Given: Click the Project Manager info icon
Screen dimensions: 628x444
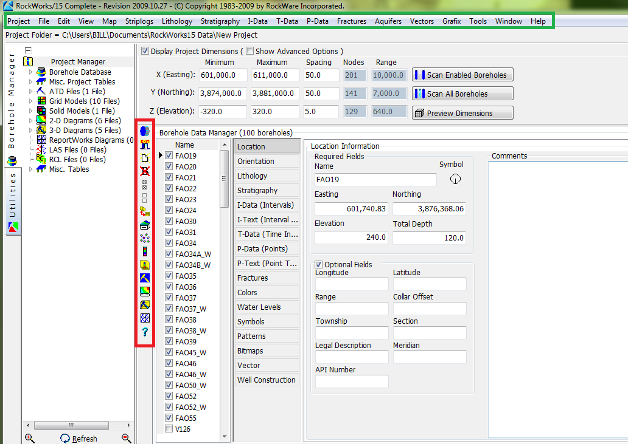Looking at the screenshot, I should click(x=28, y=61).
